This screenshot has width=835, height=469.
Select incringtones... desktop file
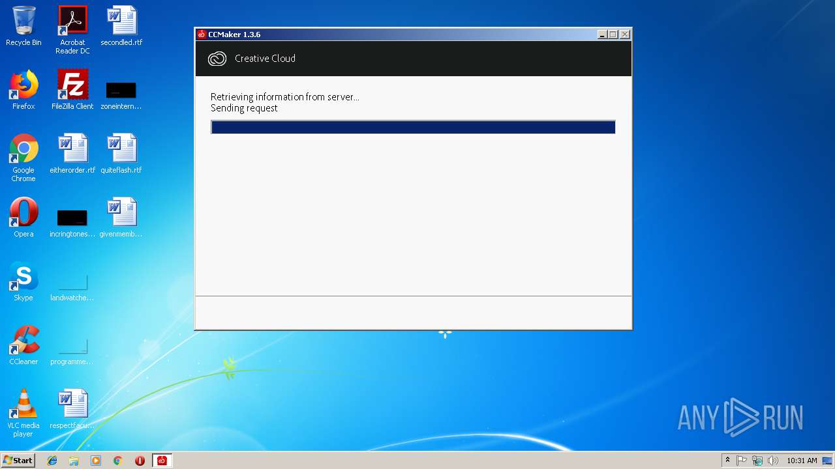[72, 223]
